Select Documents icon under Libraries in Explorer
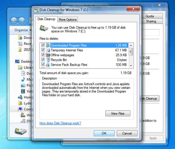Screen dimensions: 175x149 (x=23, y=73)
